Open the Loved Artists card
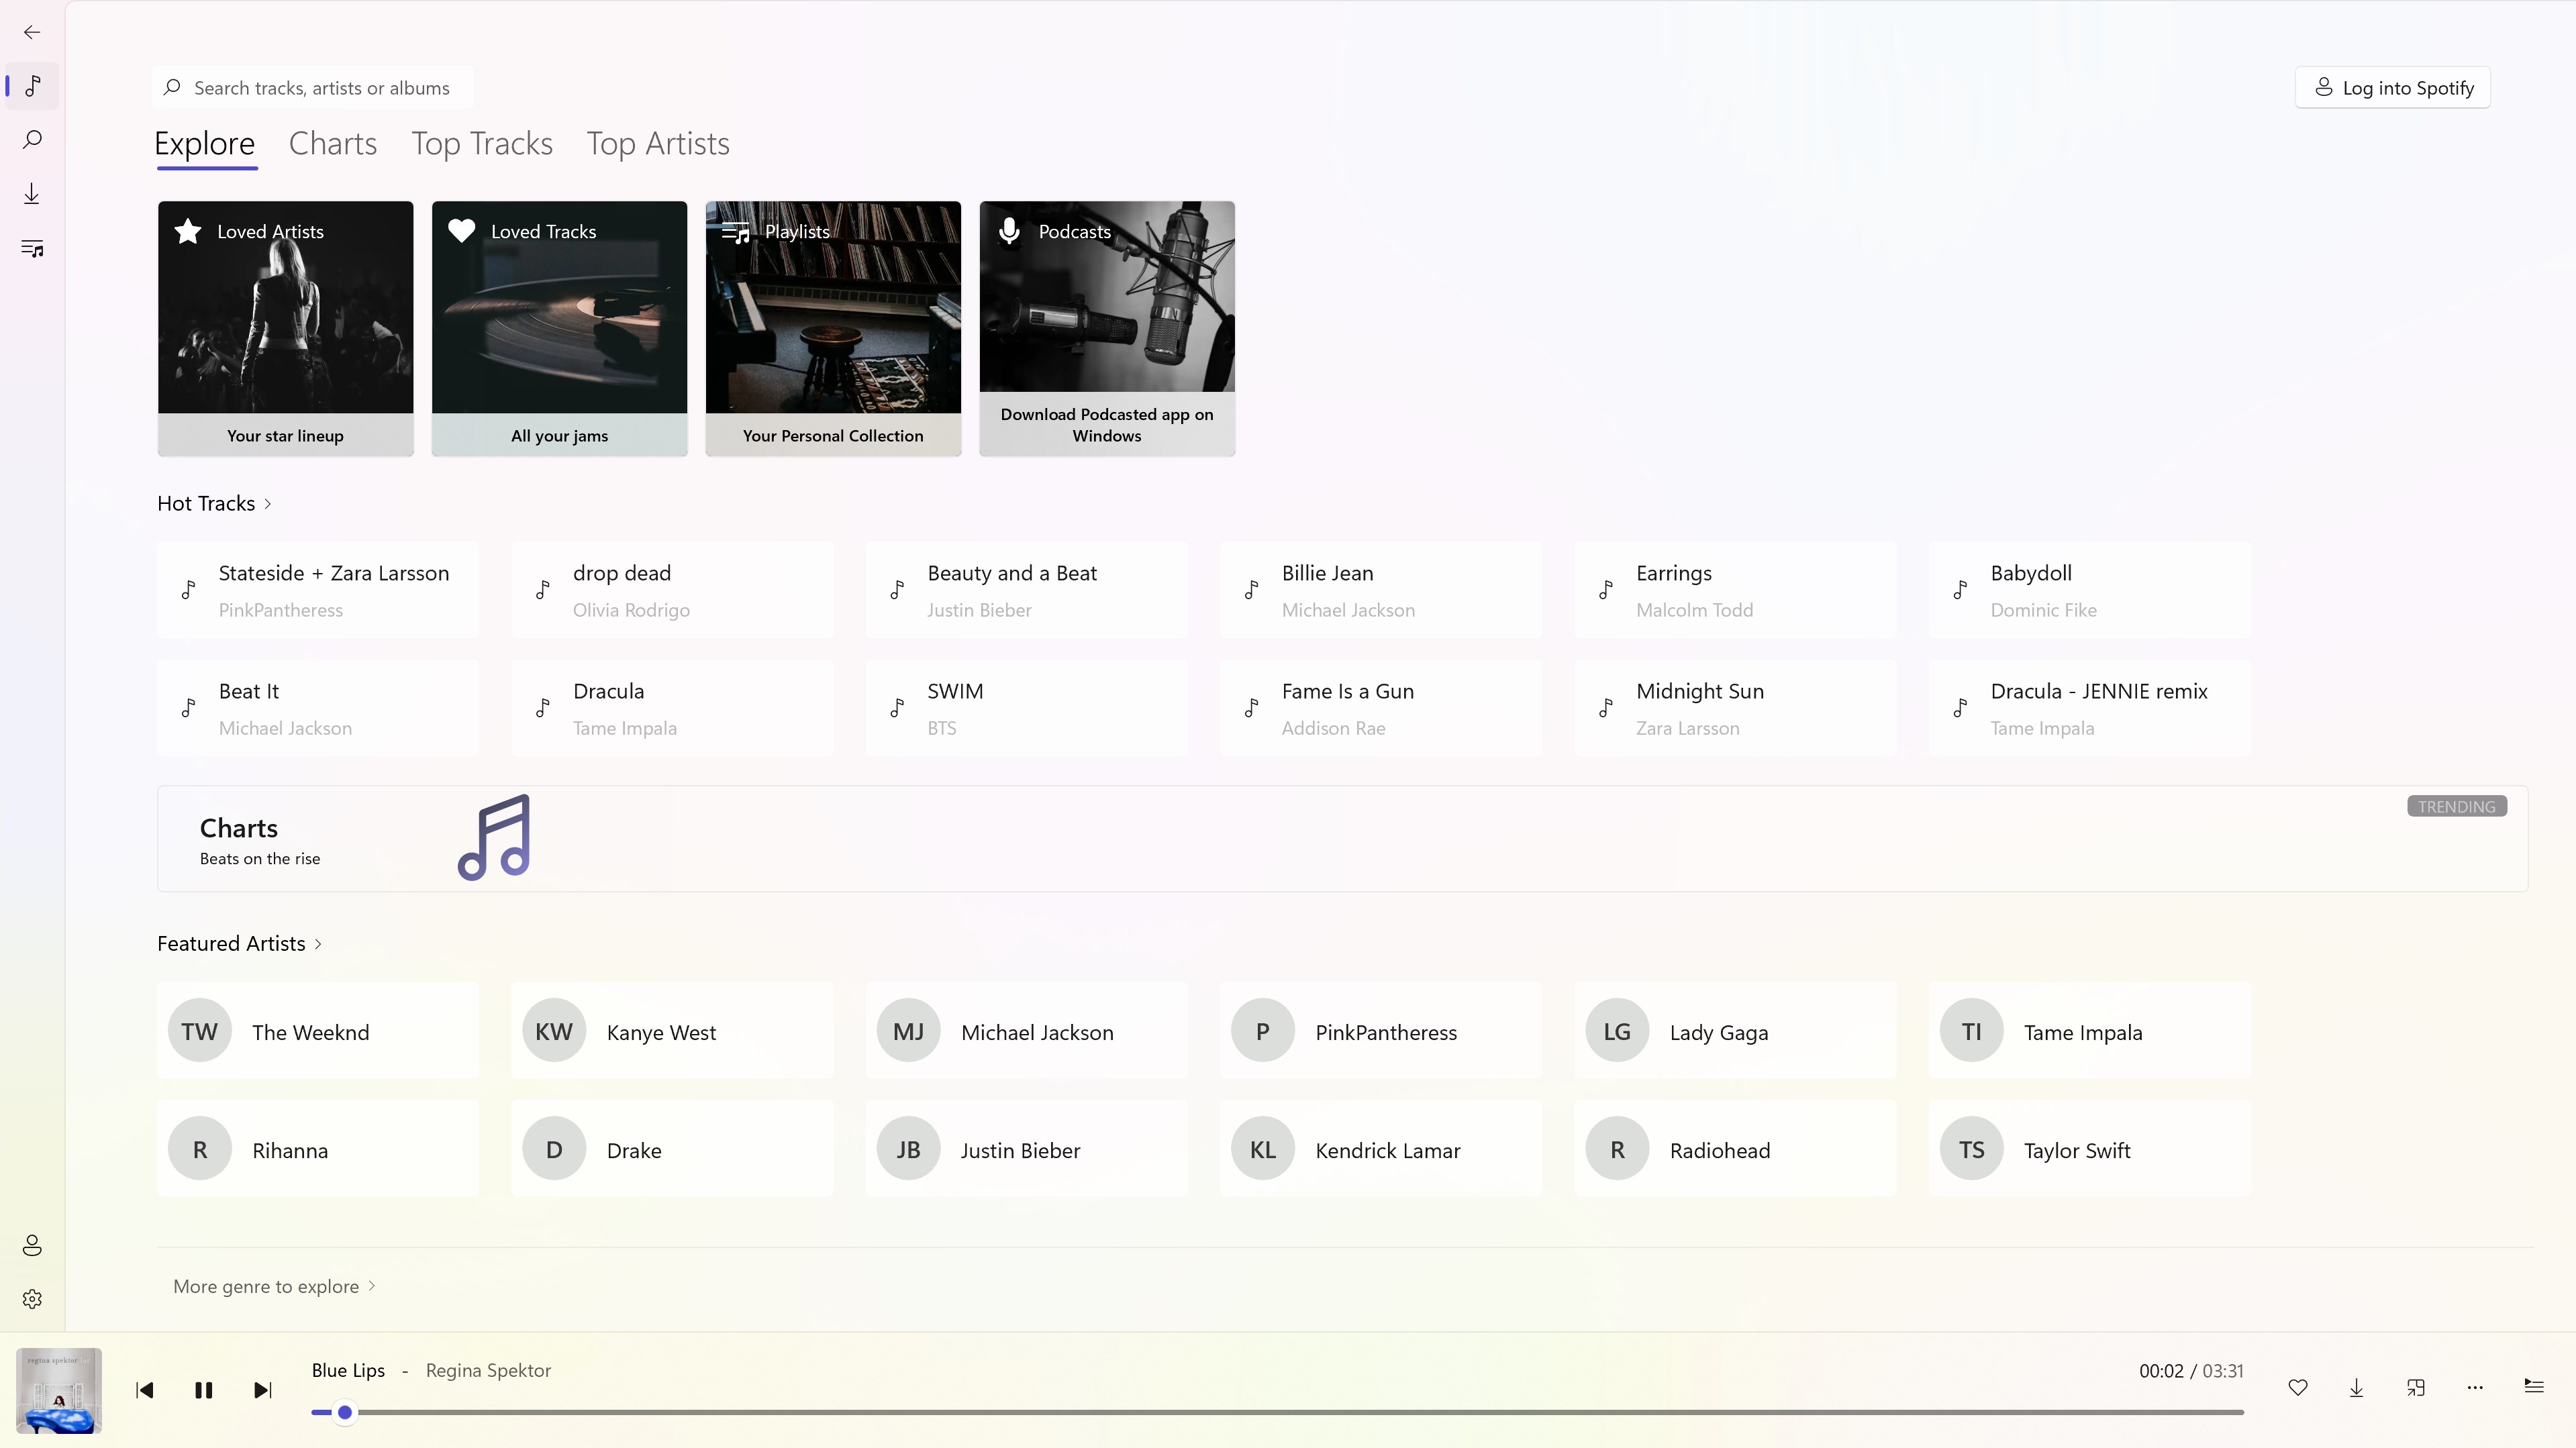This screenshot has height=1448, width=2576. 286,329
